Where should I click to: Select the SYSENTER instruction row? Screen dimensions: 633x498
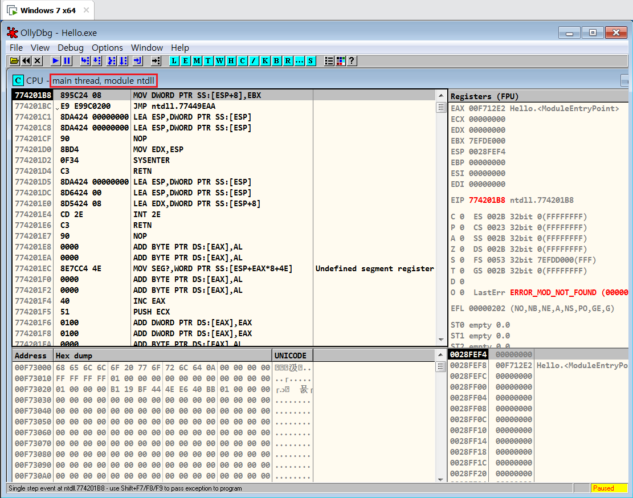point(224,160)
